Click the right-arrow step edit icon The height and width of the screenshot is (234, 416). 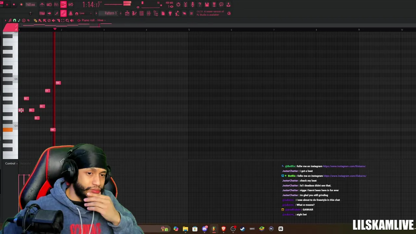click(x=49, y=13)
